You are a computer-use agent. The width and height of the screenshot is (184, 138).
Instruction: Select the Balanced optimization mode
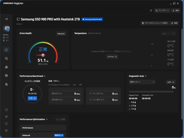pos(43,135)
